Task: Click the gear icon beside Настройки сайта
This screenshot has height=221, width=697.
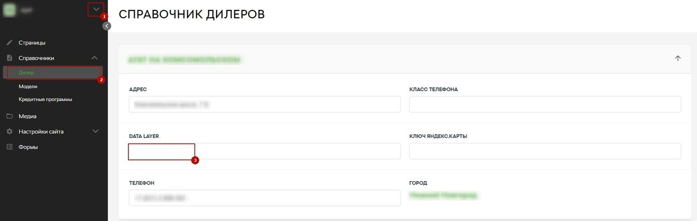Action: 9,132
